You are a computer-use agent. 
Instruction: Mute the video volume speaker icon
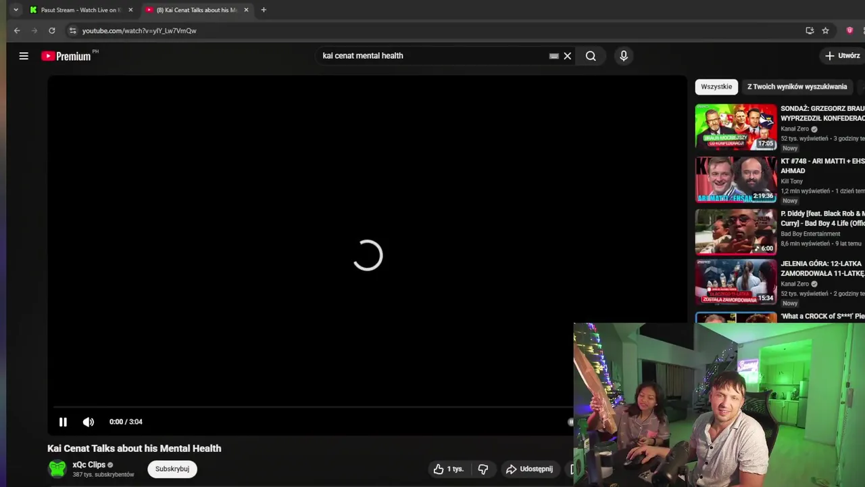tap(89, 422)
